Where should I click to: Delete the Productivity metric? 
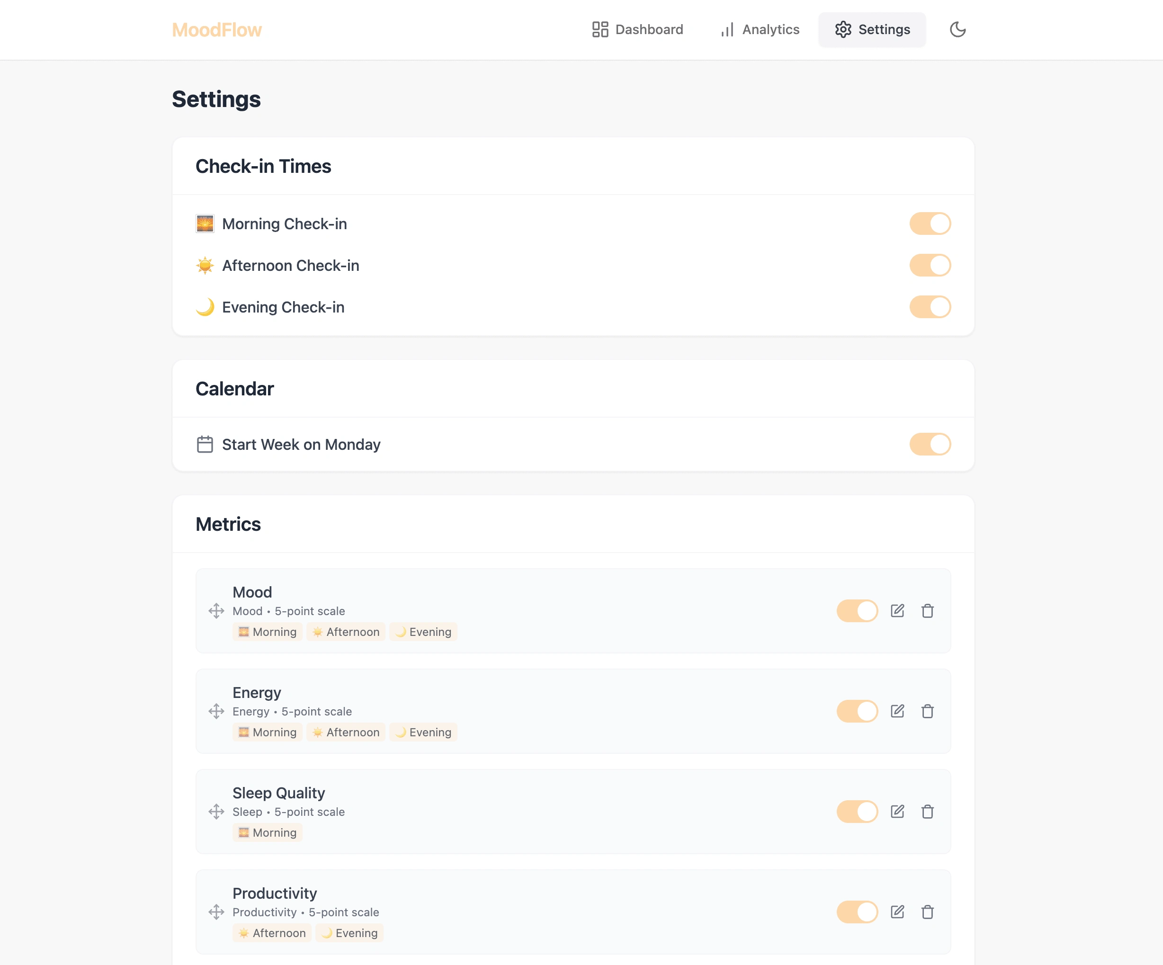928,912
